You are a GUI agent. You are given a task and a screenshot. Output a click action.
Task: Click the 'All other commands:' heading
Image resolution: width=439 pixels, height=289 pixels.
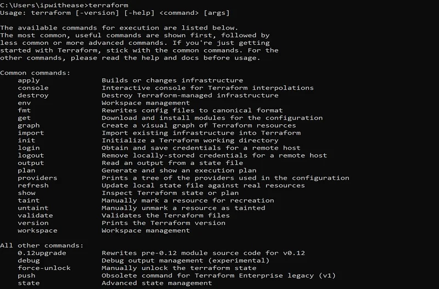click(42, 245)
